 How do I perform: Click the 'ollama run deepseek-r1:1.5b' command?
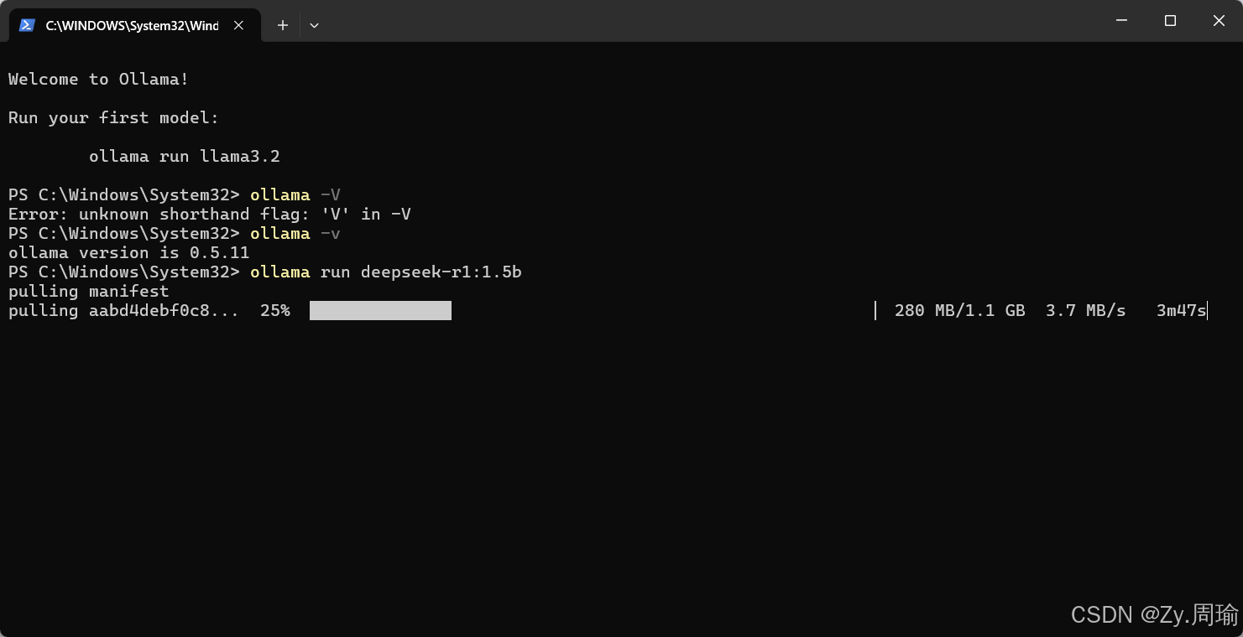(x=386, y=272)
